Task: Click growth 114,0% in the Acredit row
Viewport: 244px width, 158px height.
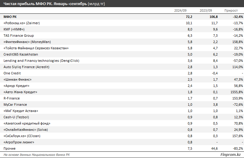Action: 238,67
